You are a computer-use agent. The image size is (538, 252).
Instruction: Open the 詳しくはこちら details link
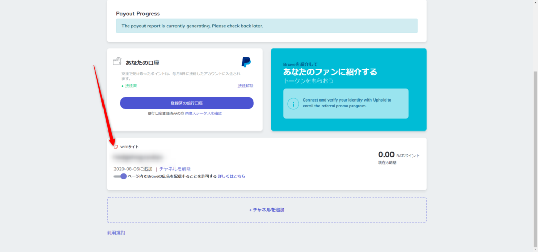pos(231,176)
